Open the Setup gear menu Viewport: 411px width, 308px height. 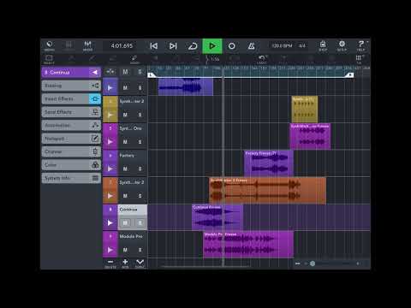pyautogui.click(x=342, y=45)
